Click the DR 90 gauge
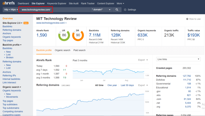The width and height of the screenshot is (205, 116). [78, 35]
